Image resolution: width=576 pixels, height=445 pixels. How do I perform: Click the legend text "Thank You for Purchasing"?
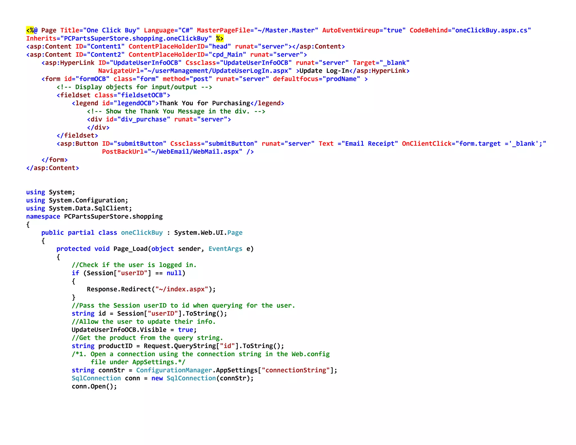click(x=204, y=103)
